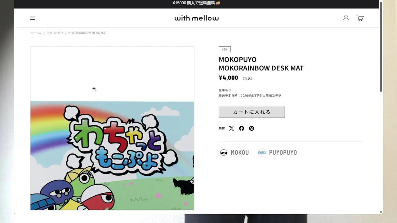The height and width of the screenshot is (223, 397).
Task: Click the free shipping announcement banner
Action: click(196, 3)
